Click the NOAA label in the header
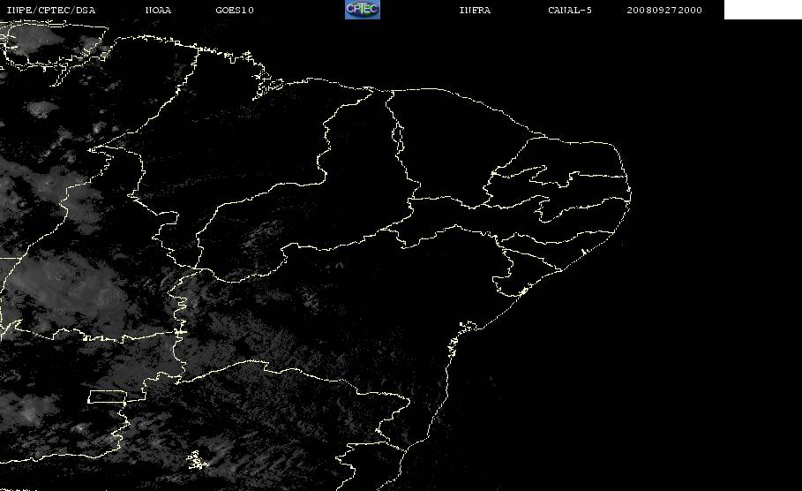802x491 pixels. click(158, 10)
